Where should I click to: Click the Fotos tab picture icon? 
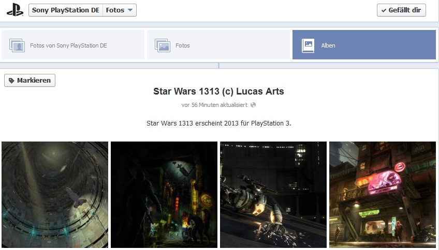[x=163, y=45]
